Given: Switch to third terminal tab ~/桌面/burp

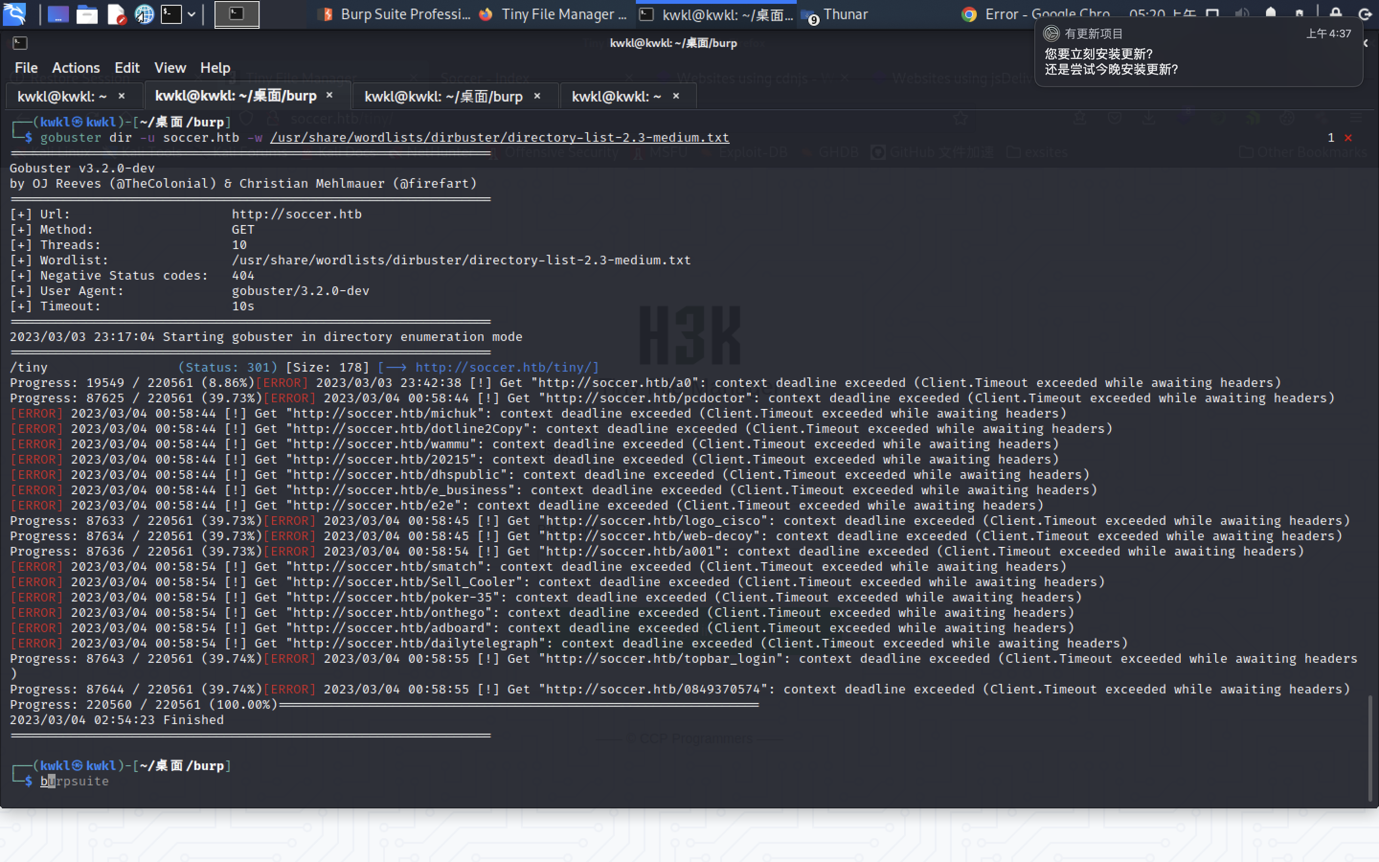Looking at the screenshot, I should coord(443,96).
